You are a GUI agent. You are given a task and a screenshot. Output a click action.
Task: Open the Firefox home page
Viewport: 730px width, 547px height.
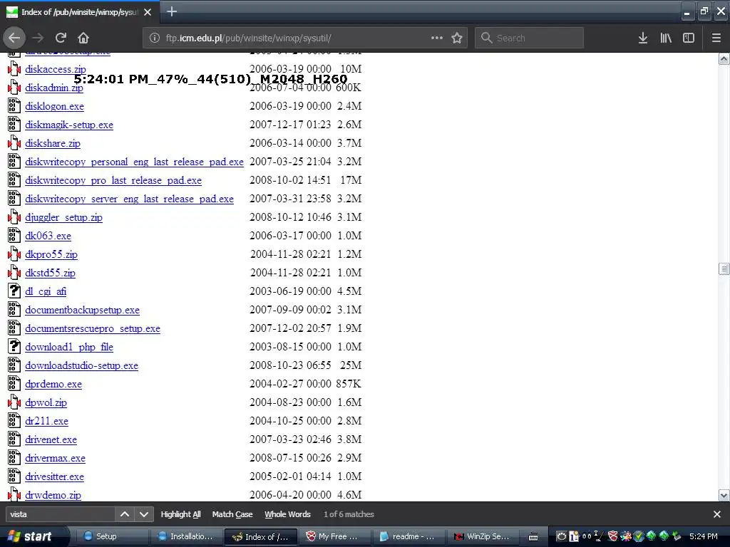point(83,38)
